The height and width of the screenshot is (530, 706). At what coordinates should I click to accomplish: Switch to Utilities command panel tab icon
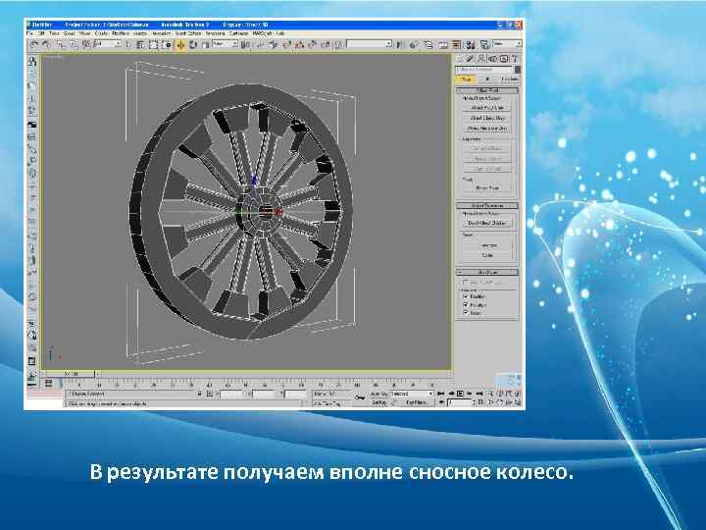click(515, 59)
